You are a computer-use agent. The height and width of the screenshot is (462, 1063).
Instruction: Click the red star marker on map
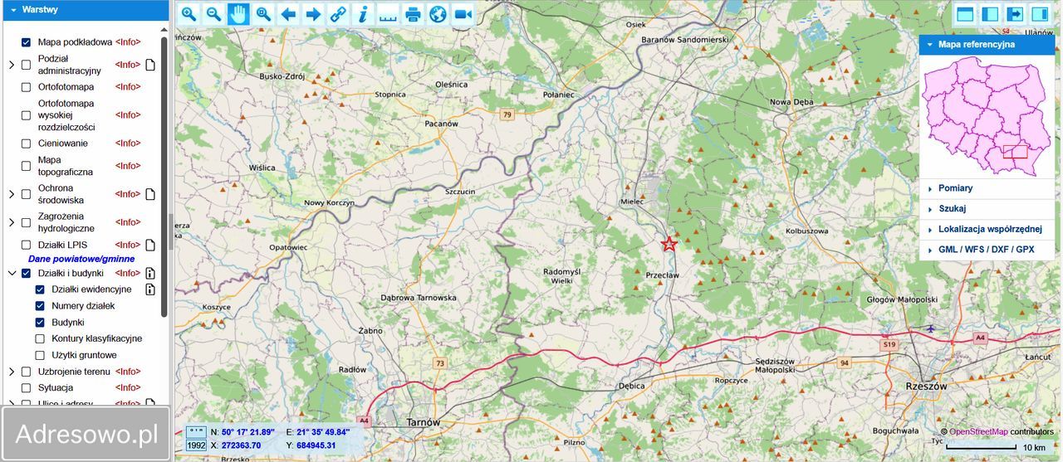click(x=669, y=244)
